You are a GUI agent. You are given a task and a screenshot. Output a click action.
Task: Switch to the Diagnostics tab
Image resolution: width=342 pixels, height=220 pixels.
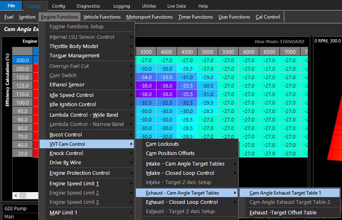88,6
